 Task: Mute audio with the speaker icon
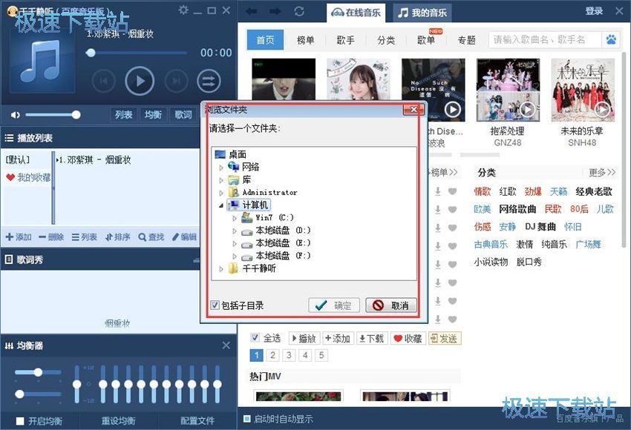[15, 115]
